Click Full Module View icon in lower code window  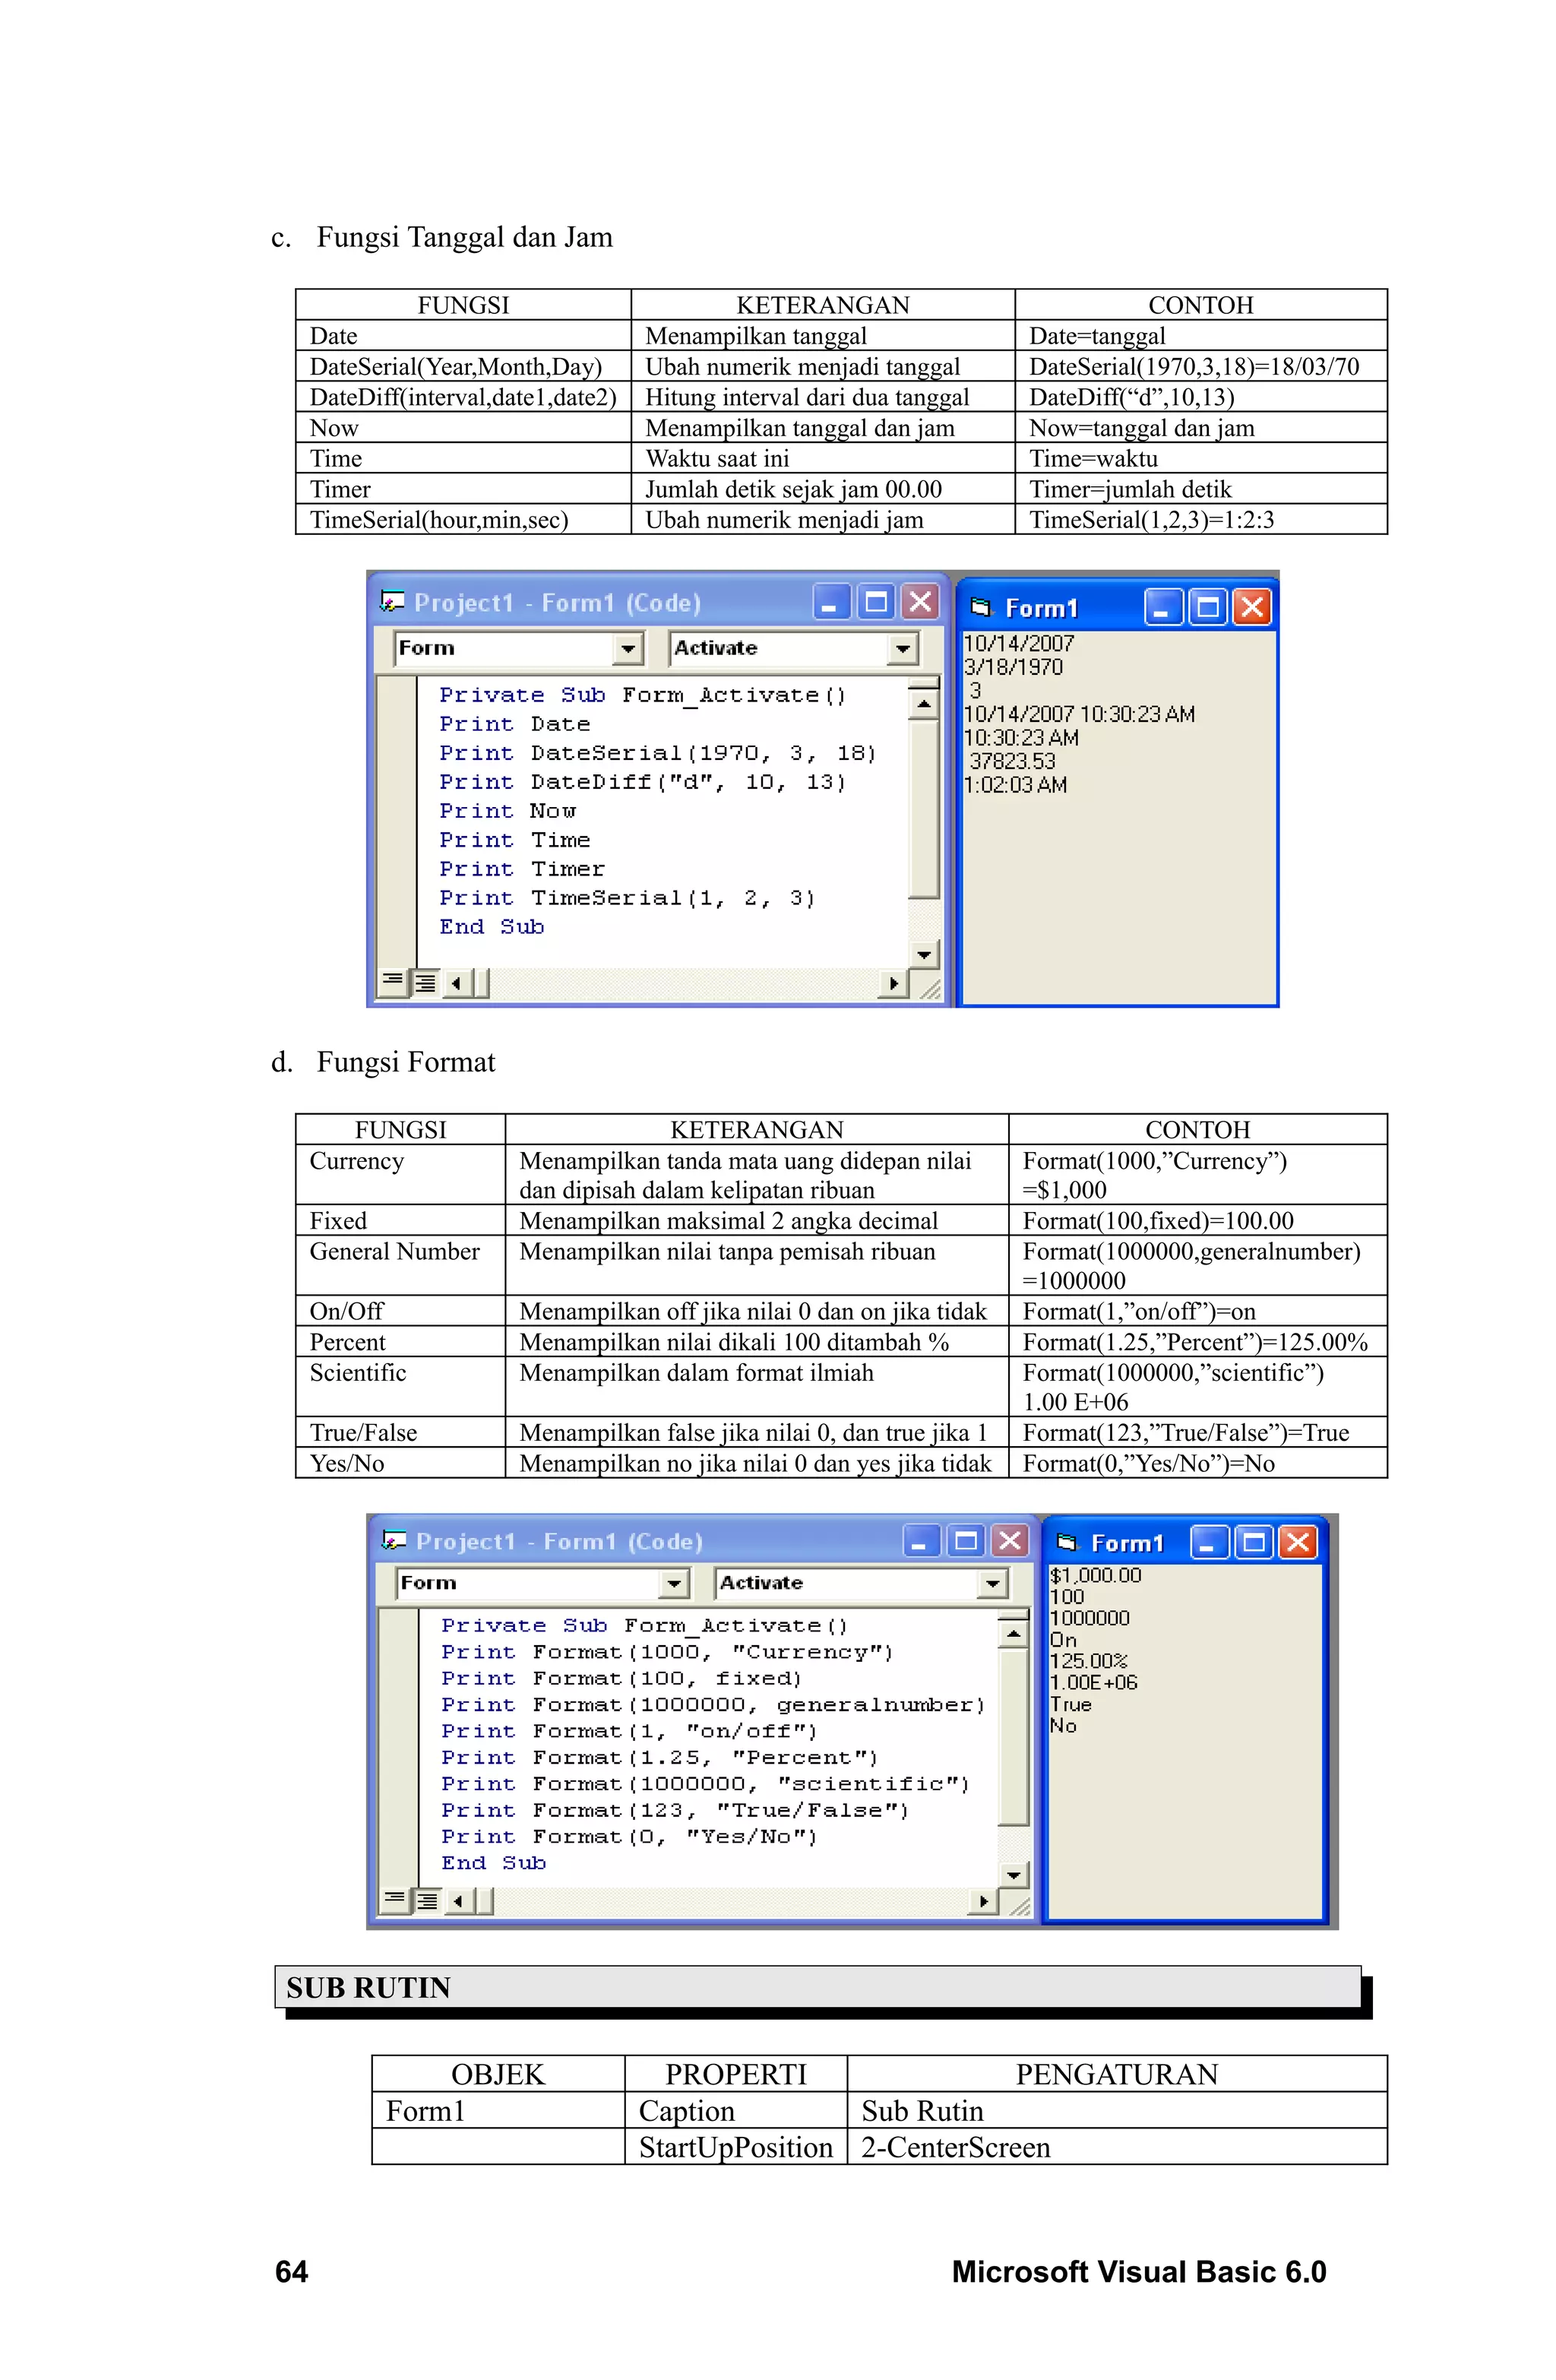pyautogui.click(x=427, y=1900)
